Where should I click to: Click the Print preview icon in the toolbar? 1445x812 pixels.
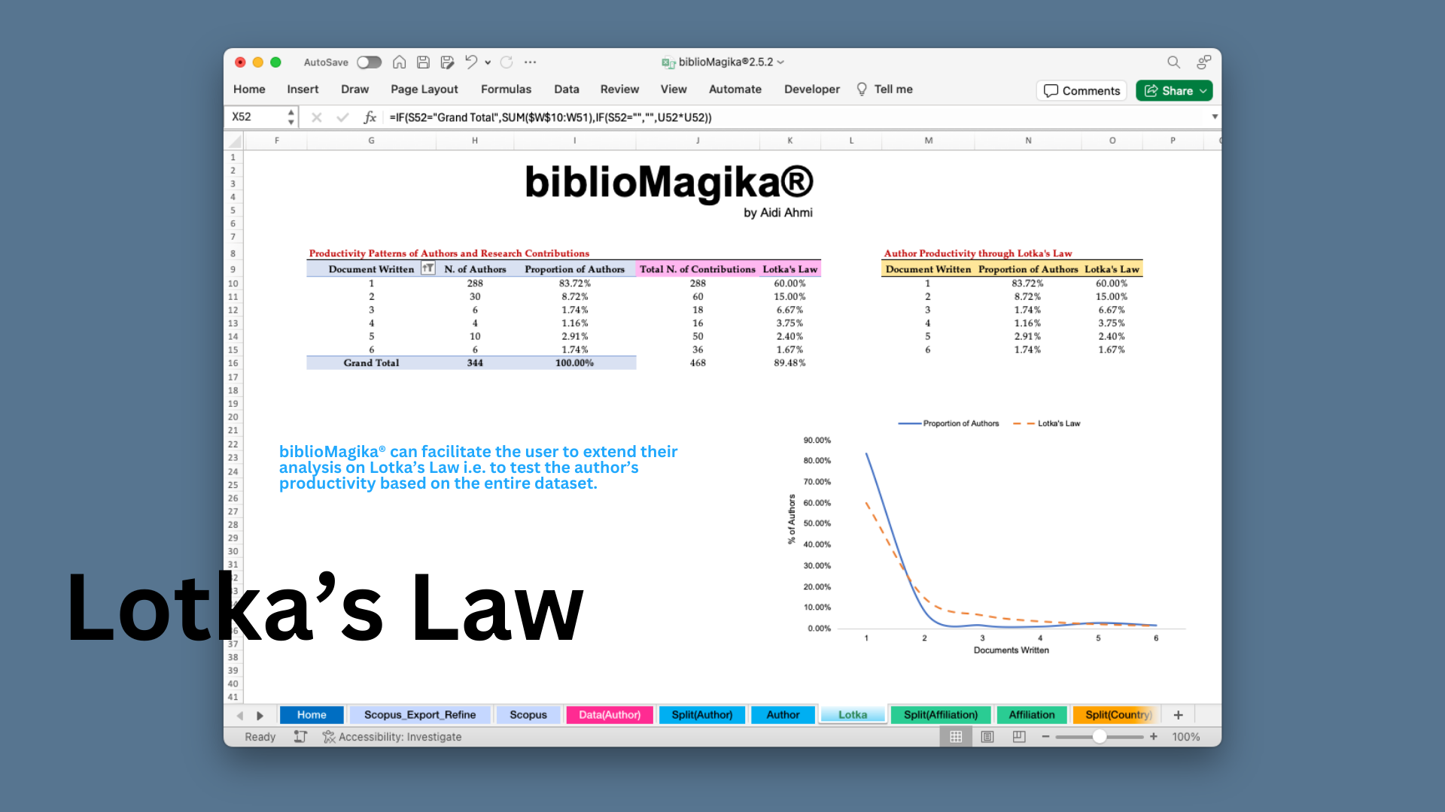[x=447, y=62]
